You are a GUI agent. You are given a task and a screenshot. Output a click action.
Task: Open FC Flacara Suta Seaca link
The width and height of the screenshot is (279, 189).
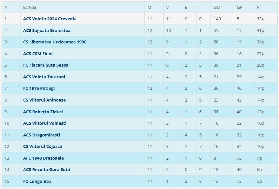46,65
